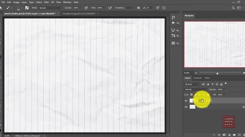This screenshot has width=245, height=137.
Task: Filter layers by pixel layers icon
Action: click(x=203, y=84)
